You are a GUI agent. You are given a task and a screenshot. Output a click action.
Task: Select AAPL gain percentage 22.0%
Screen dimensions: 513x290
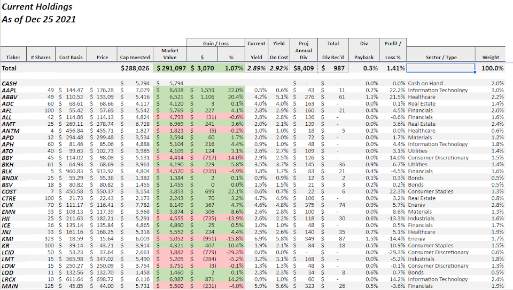(236, 90)
